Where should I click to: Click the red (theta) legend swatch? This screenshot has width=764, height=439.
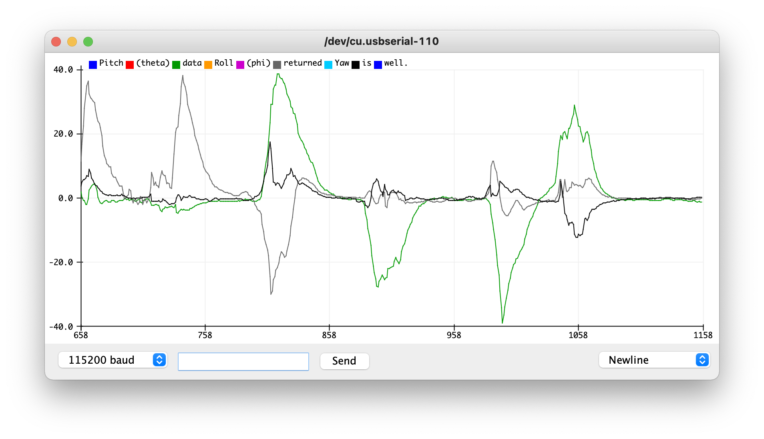130,65
